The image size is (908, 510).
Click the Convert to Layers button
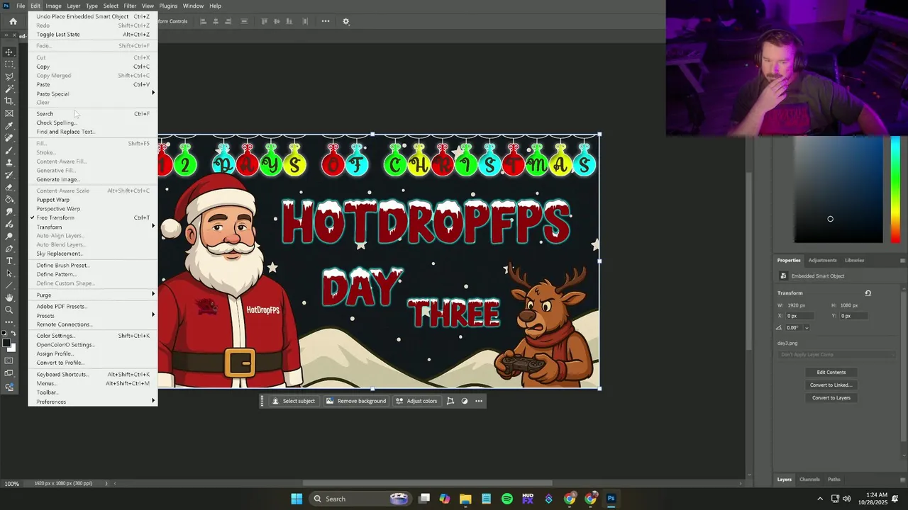coord(831,397)
